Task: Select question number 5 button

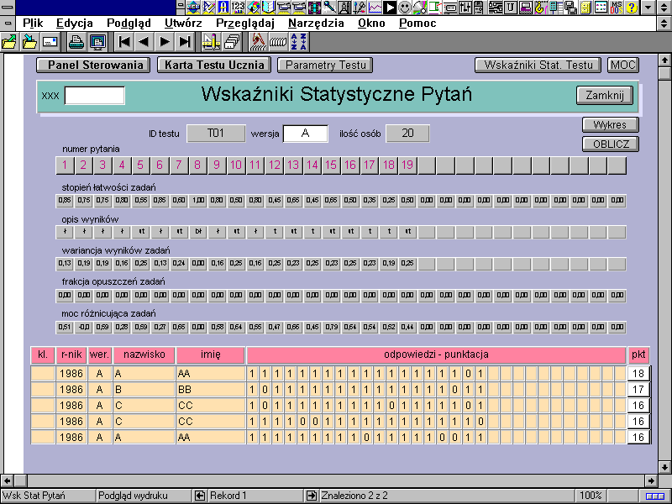Action: (x=140, y=165)
